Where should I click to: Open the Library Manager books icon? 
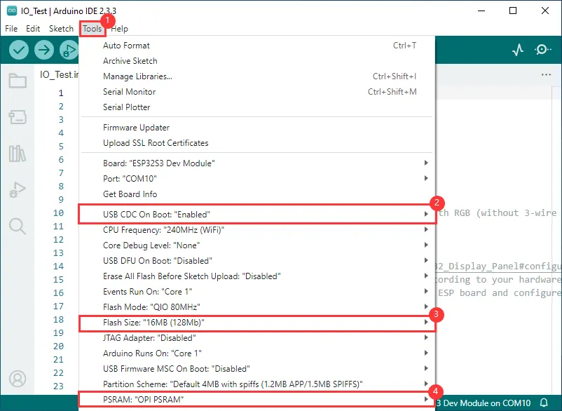18,154
